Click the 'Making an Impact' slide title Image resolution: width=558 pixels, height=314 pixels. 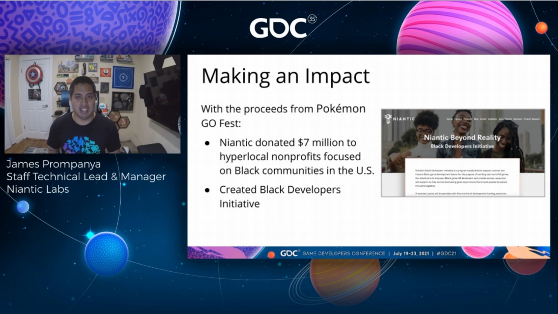pyautogui.click(x=286, y=75)
